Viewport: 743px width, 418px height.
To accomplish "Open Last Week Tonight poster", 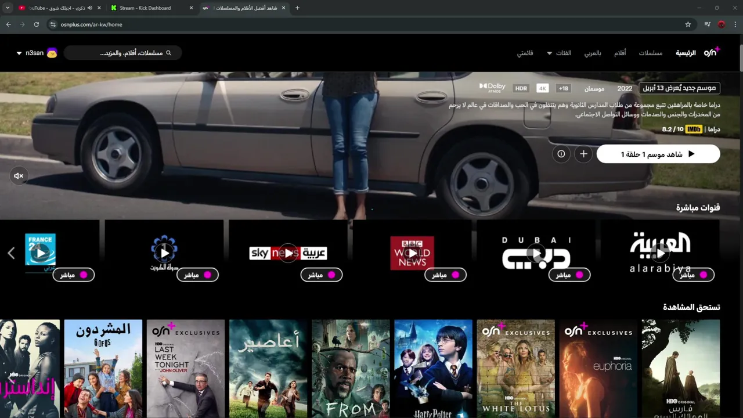I will click(186, 369).
